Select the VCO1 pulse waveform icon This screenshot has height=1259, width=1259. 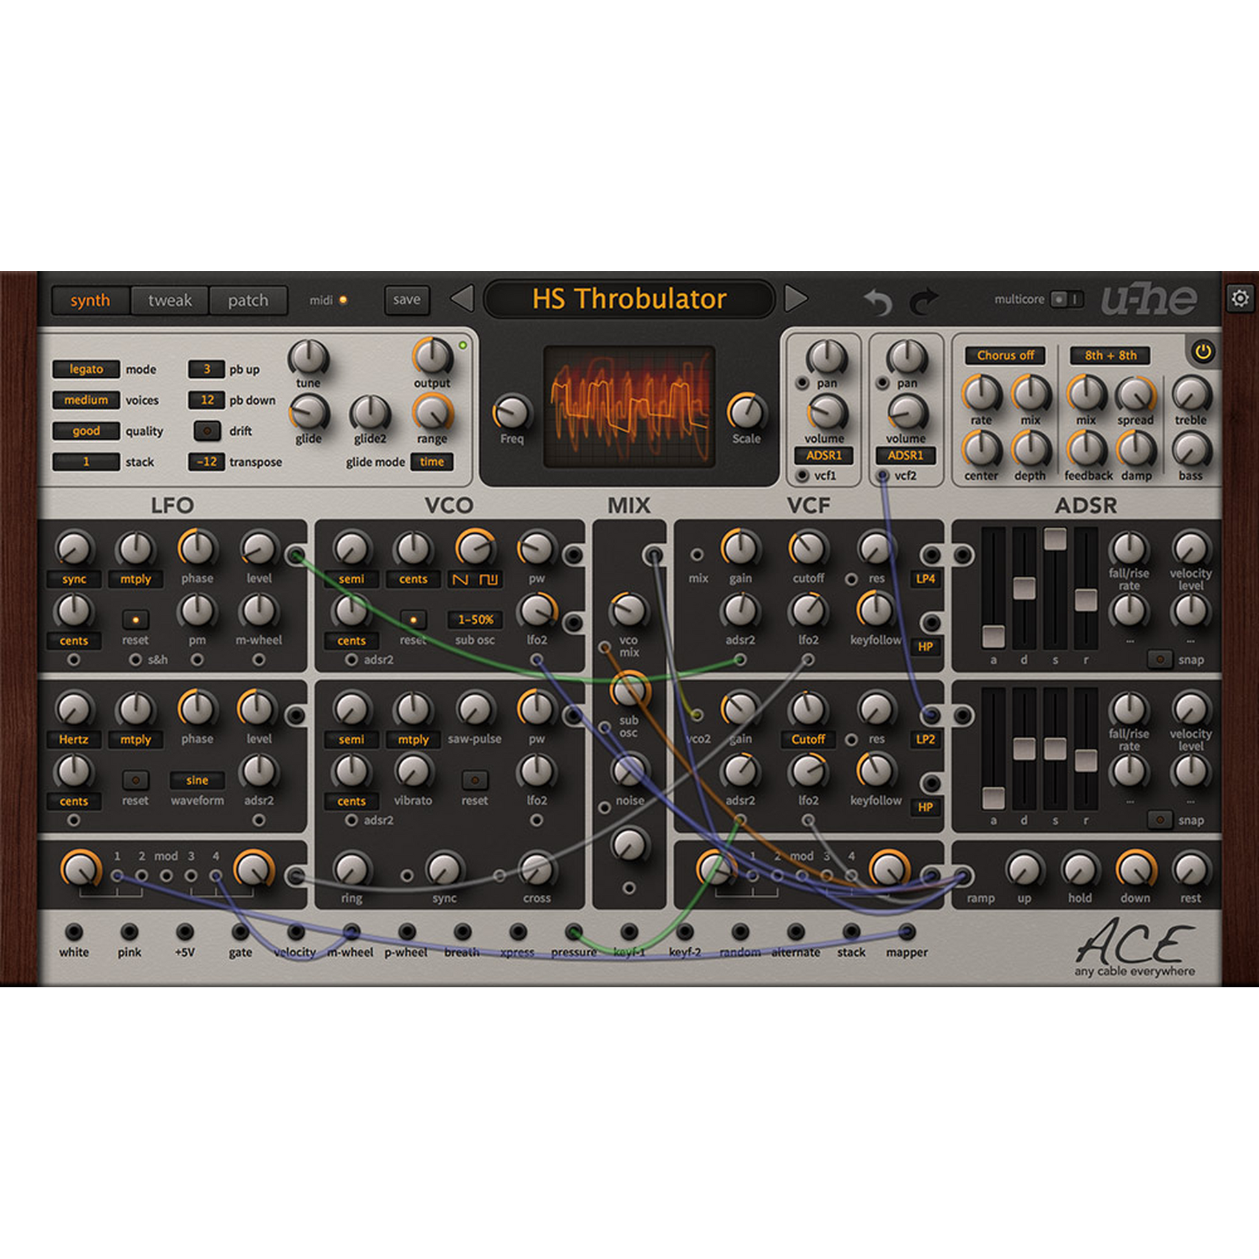488,579
